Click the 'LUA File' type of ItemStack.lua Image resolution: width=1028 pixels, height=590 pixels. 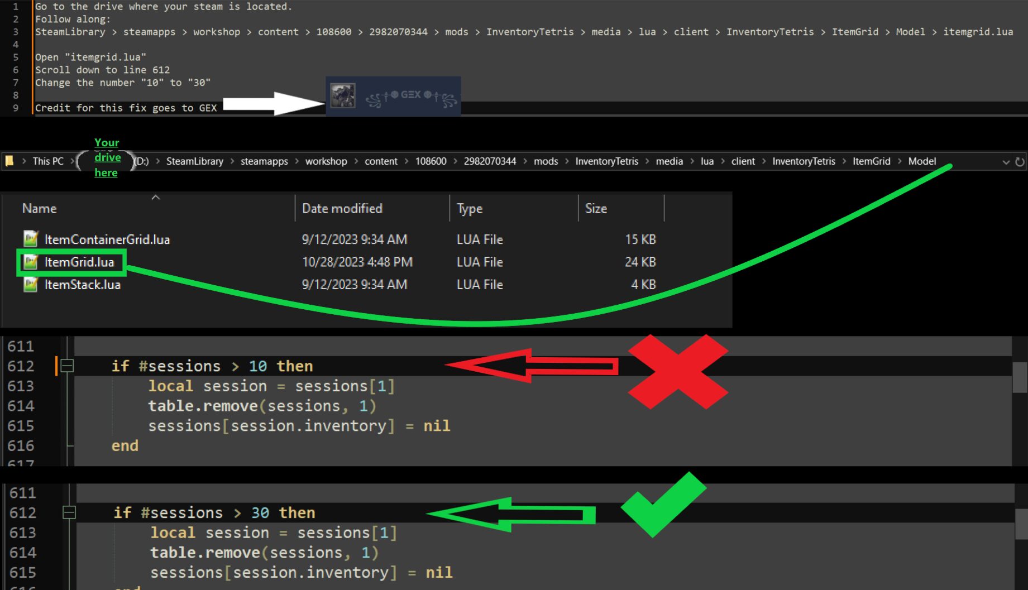click(480, 285)
